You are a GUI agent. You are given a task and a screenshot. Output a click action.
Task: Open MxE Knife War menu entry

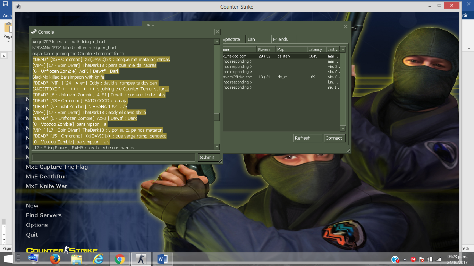pyautogui.click(x=46, y=186)
